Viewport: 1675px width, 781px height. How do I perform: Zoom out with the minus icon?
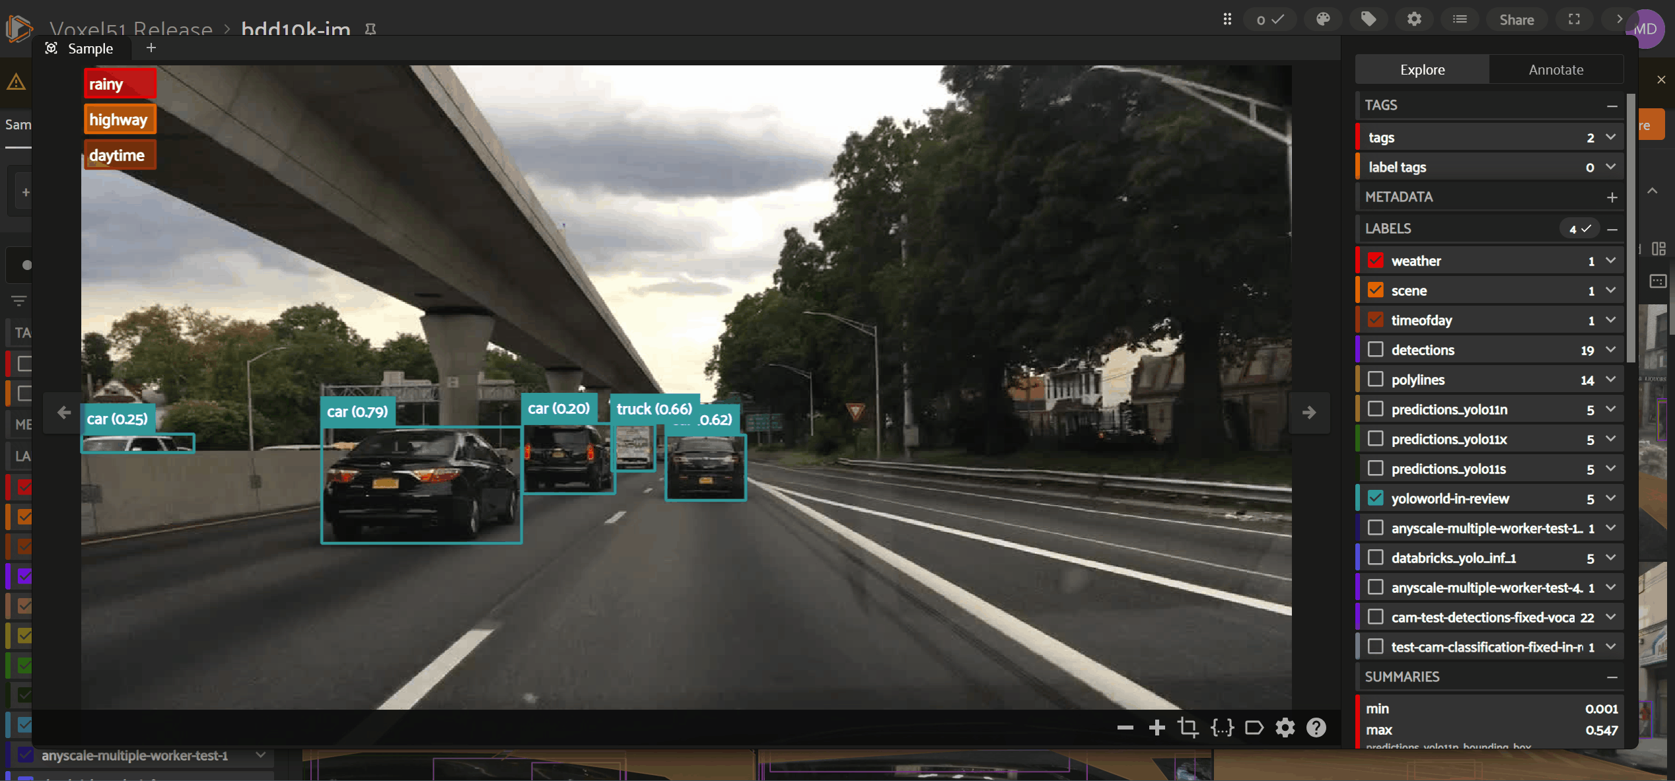[x=1125, y=728]
